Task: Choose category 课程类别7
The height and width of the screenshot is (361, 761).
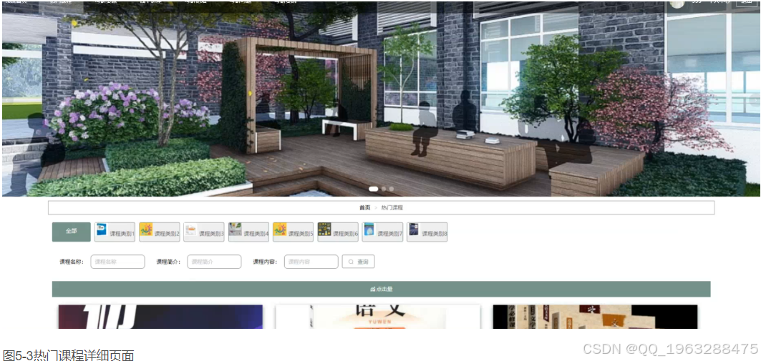Action: [x=382, y=232]
